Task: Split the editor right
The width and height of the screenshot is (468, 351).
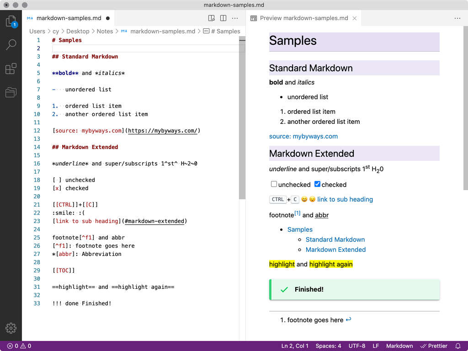Action: pos(223,18)
